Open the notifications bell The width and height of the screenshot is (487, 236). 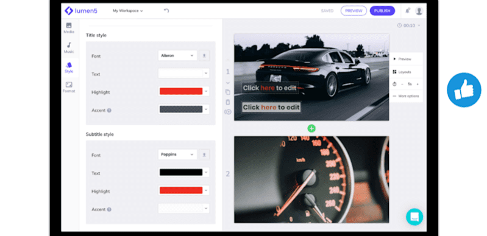(x=407, y=11)
